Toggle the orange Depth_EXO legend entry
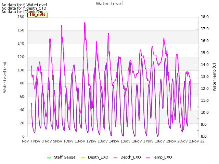 94,157
